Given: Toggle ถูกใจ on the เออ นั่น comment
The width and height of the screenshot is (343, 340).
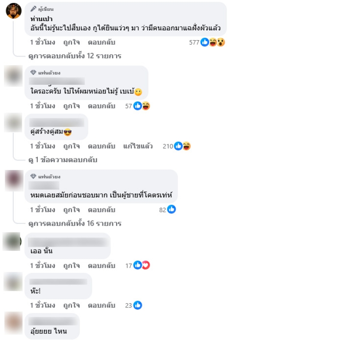Looking at the screenshot, I should click(x=72, y=266).
